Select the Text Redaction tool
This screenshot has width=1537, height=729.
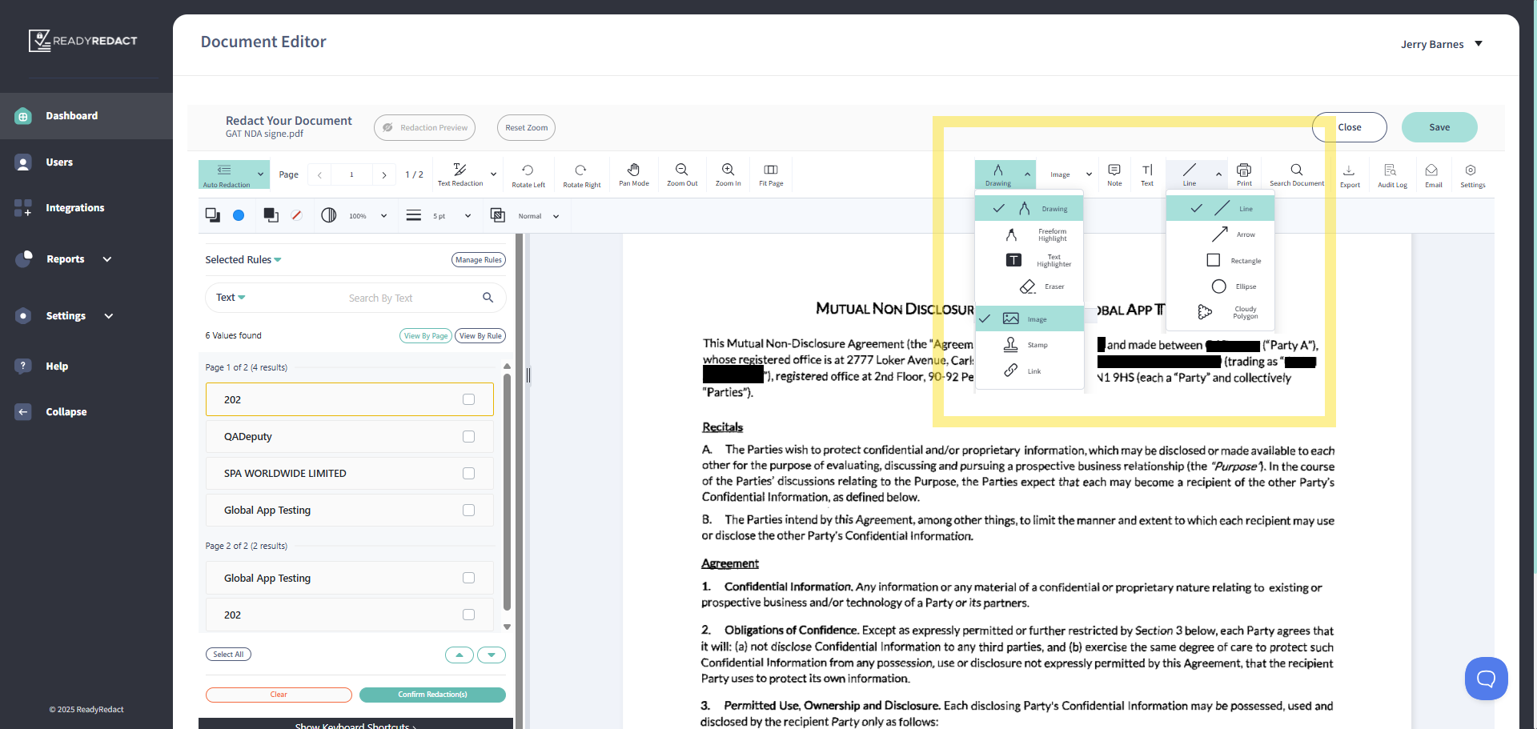point(459,174)
